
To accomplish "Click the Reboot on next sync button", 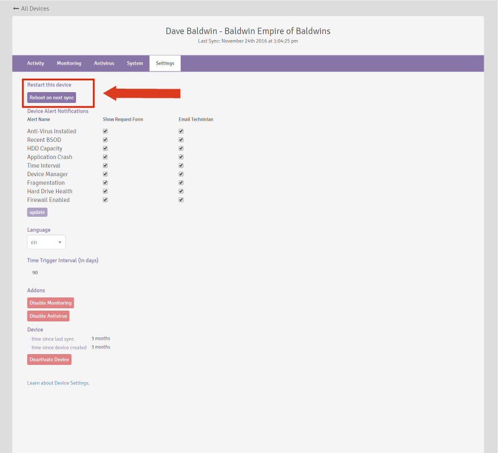I will (x=51, y=98).
